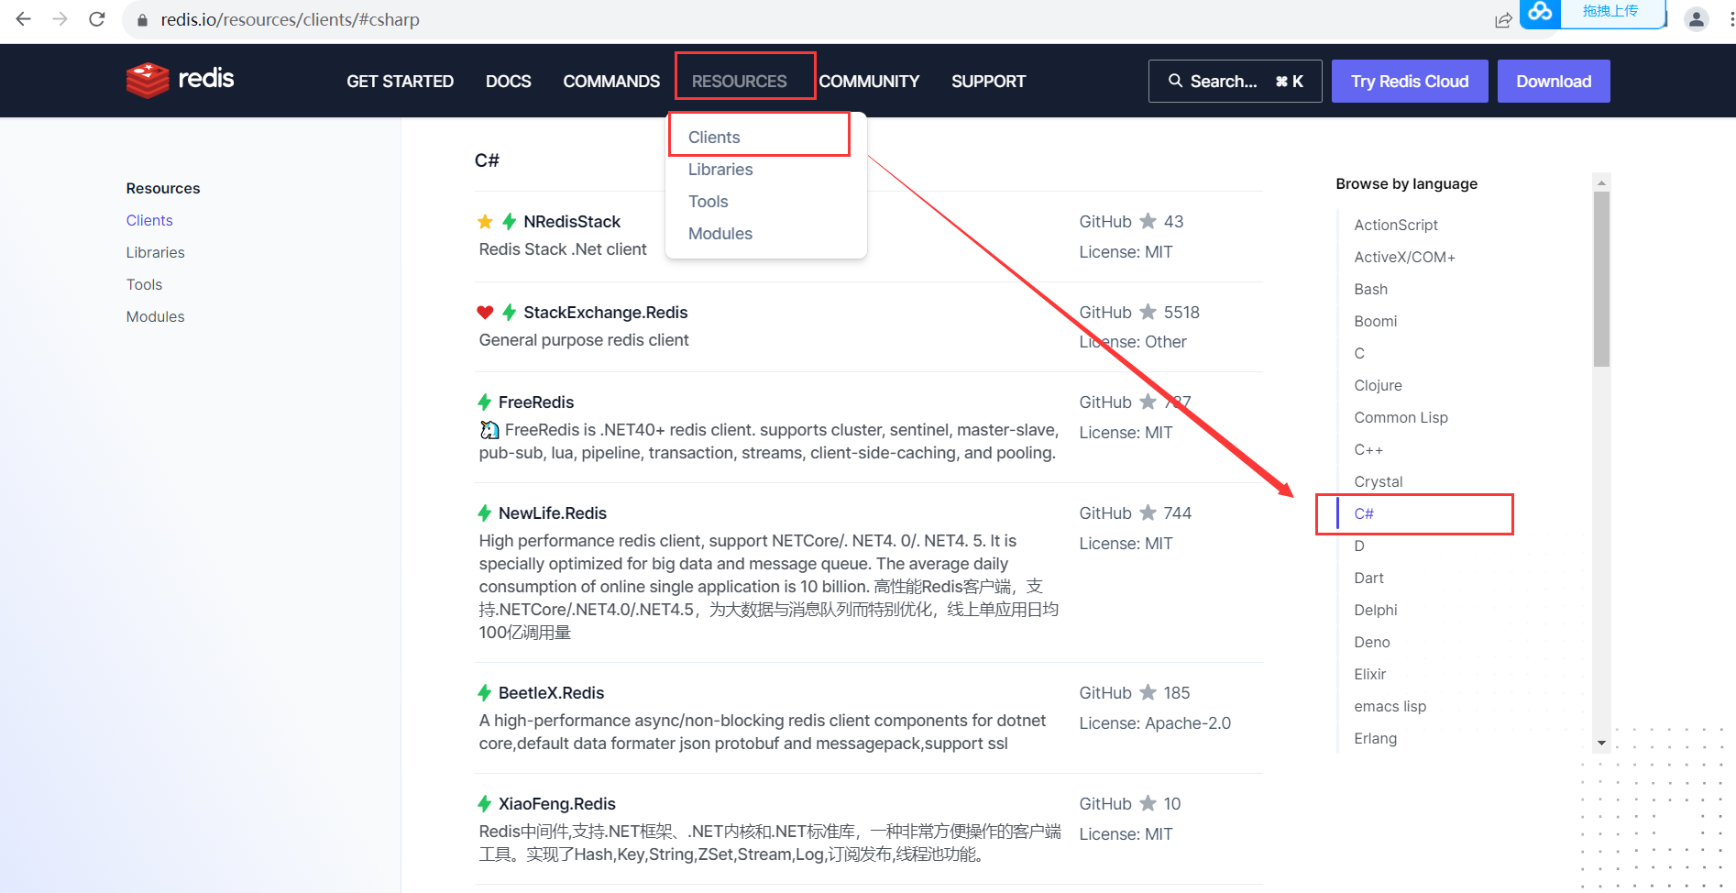Screen dimensions: 1736x893
Task: Click the lightning bolt icon beside BeetleX.Redis
Action: click(x=485, y=693)
